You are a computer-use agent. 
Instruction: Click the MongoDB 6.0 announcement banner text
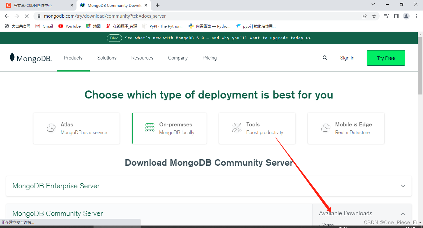(218, 38)
